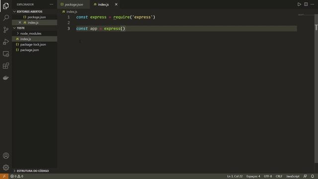Switch to the package.json tab
Image resolution: width=318 pixels, height=179 pixels.
coord(74,4)
